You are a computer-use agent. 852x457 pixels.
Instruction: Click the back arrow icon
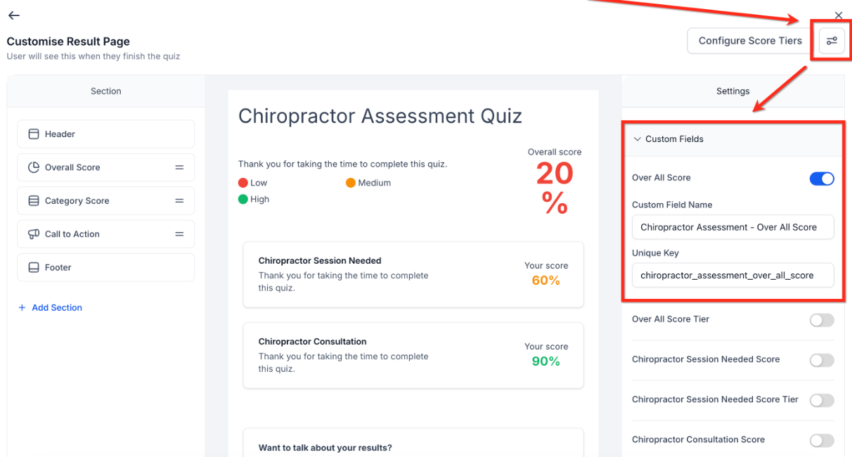coord(13,15)
